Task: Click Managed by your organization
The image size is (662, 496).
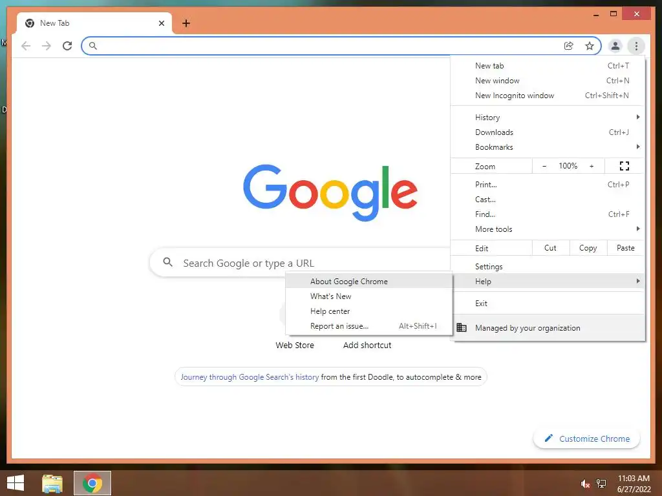Action: click(548, 327)
